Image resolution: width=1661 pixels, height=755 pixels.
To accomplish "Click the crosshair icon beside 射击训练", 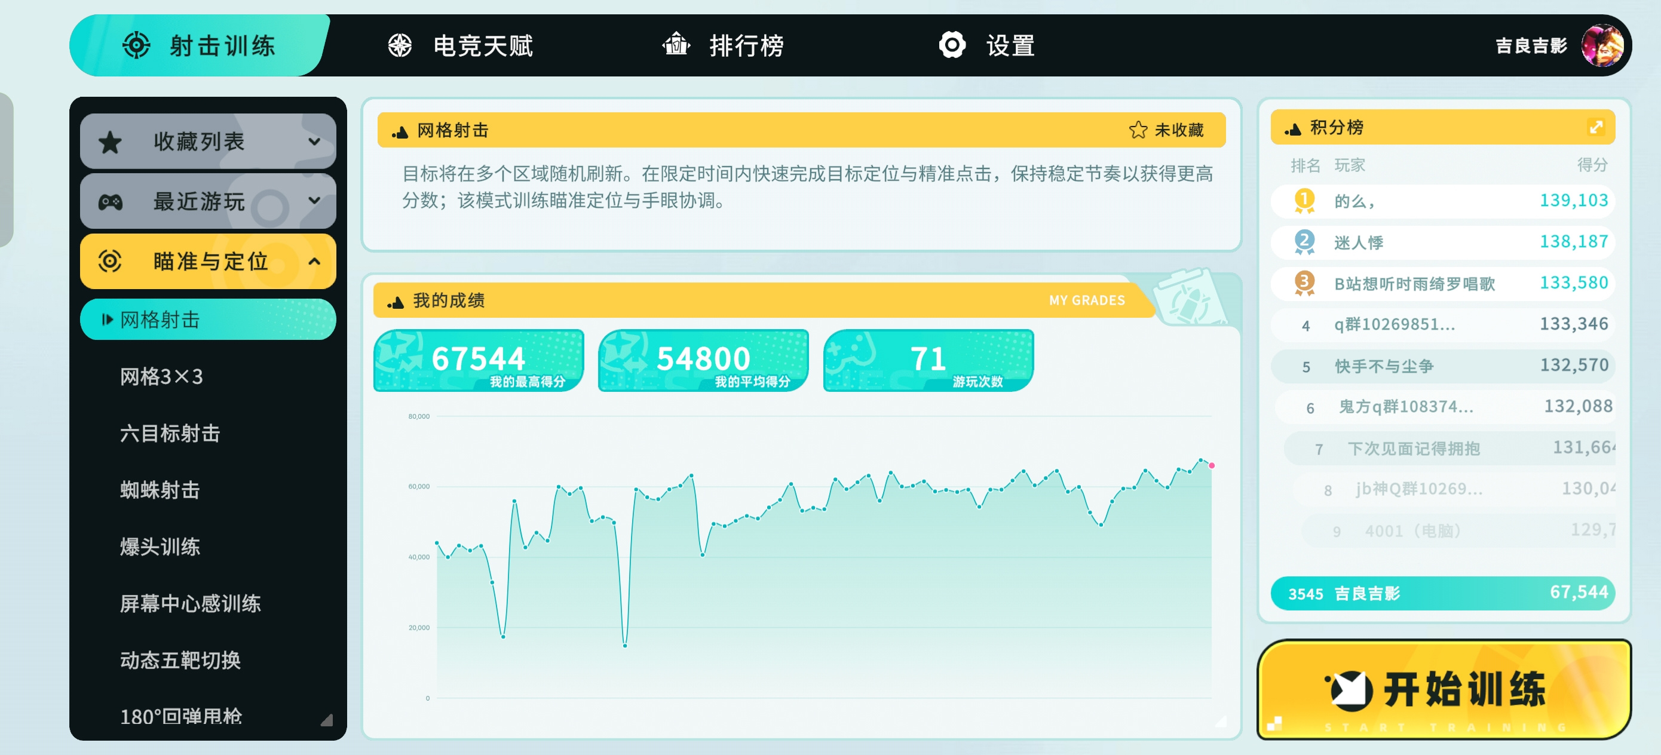I will point(136,45).
